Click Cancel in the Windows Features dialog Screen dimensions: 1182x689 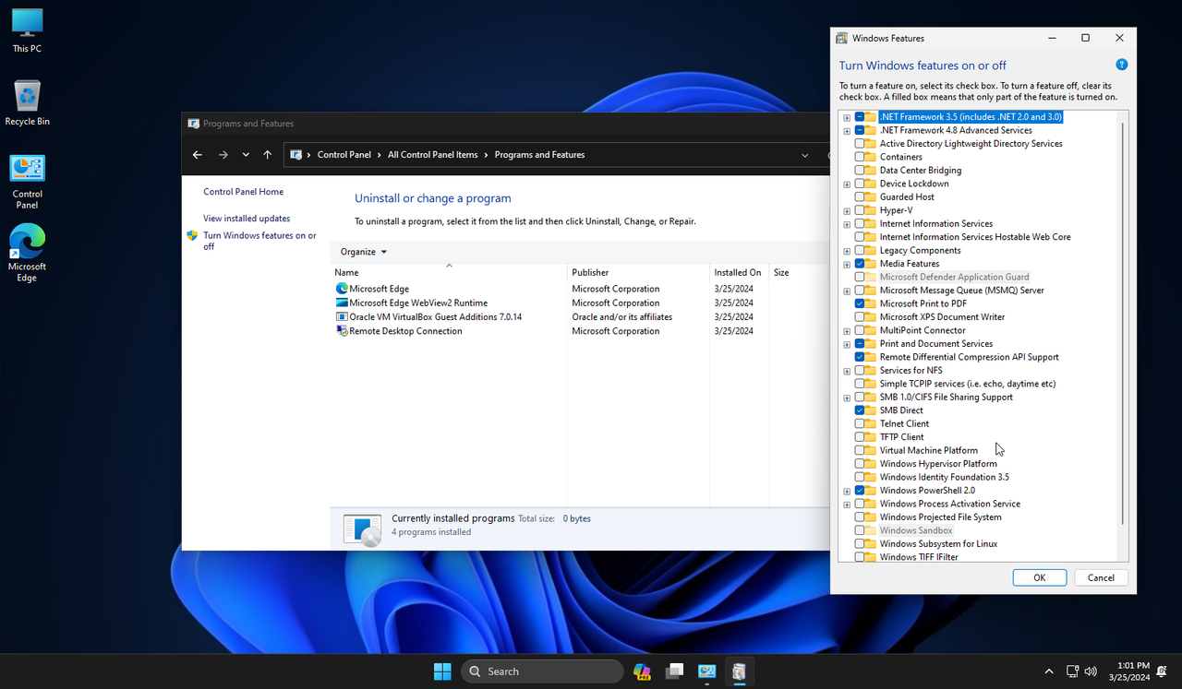(x=1101, y=577)
